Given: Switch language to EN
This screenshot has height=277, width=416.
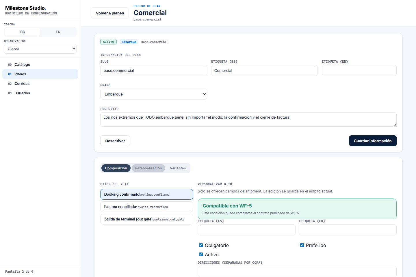Looking at the screenshot, I should tap(58, 32).
